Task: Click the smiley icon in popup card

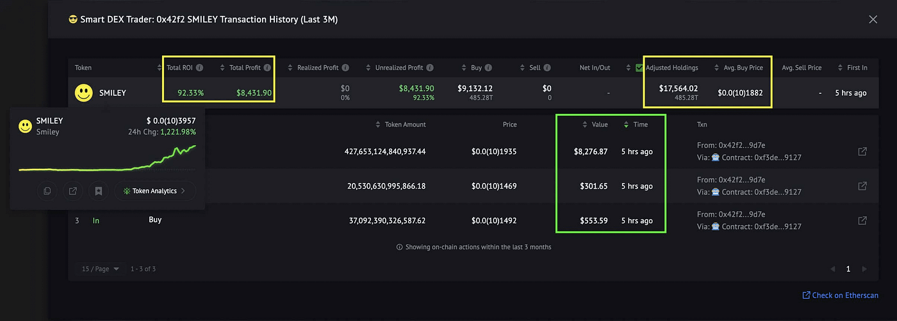Action: click(x=25, y=126)
